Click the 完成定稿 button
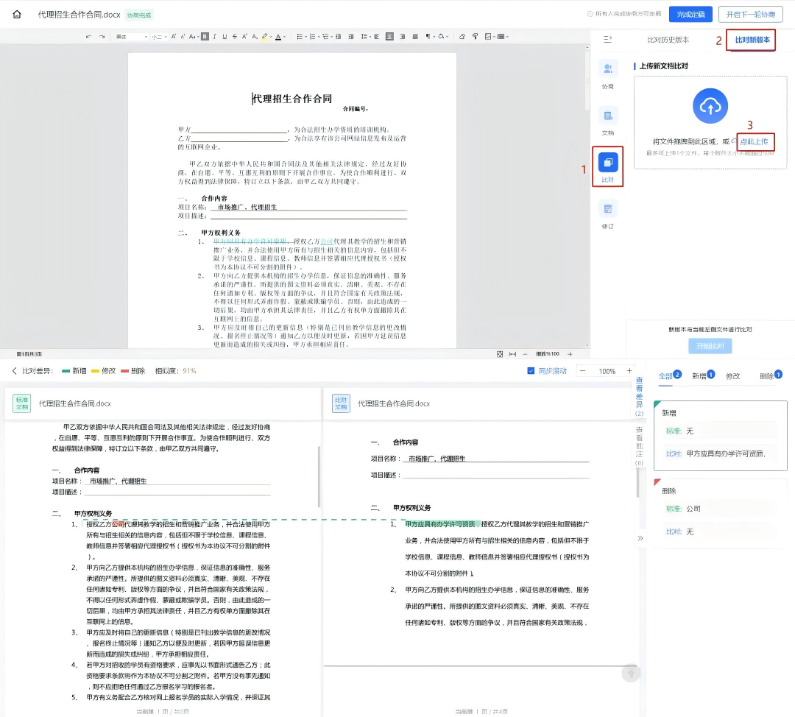This screenshot has width=795, height=717. [x=690, y=14]
